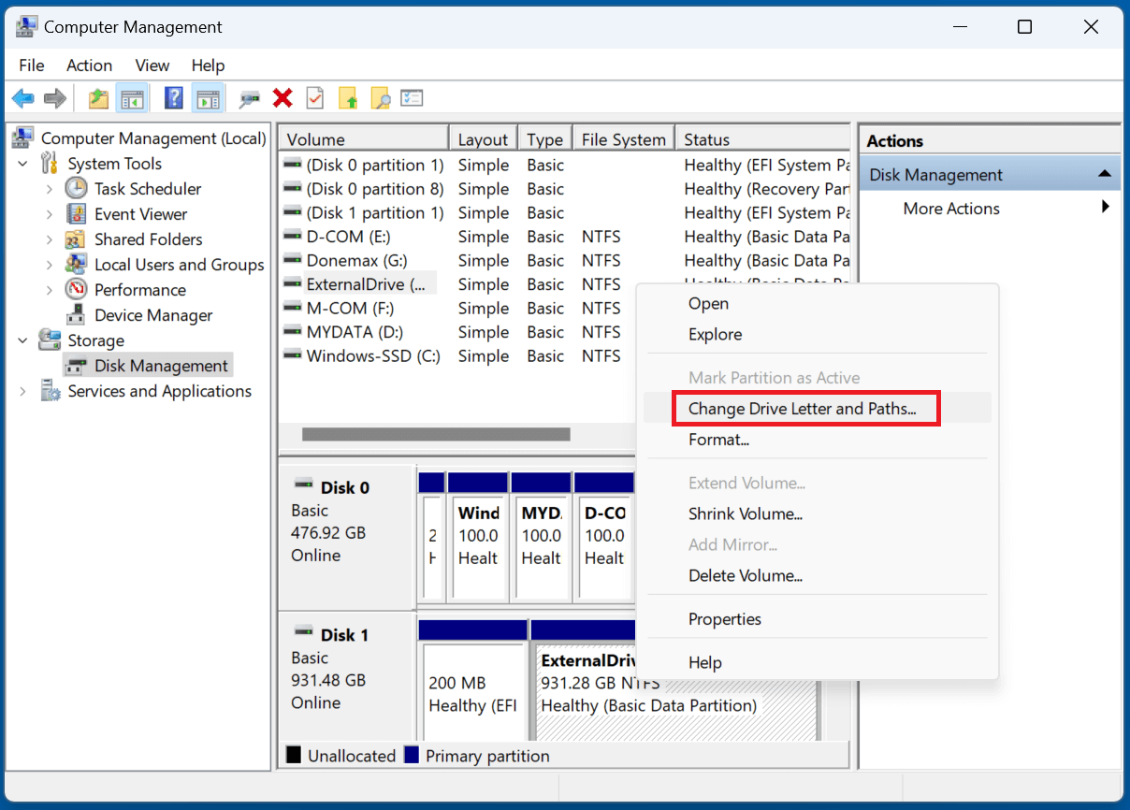The height and width of the screenshot is (810, 1130).
Task: Click the Forward navigation arrow in toolbar
Action: [54, 97]
